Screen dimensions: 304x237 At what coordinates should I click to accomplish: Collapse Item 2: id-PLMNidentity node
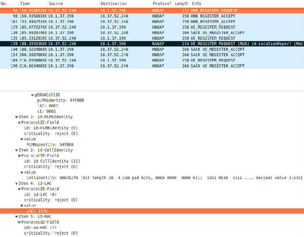tap(16, 117)
